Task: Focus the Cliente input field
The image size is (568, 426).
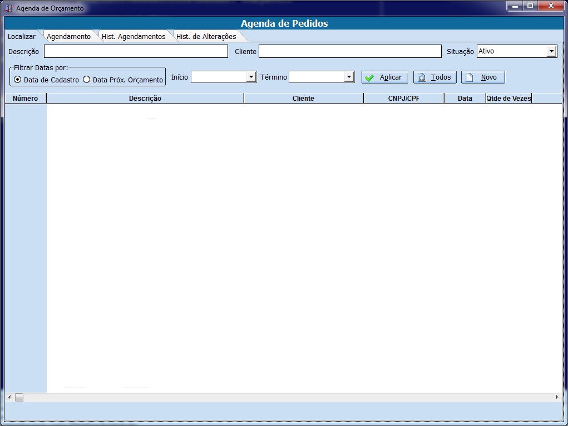Action: (x=350, y=51)
